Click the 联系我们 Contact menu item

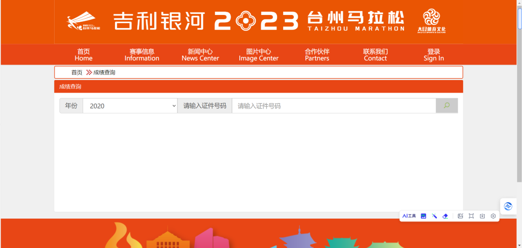(376, 55)
